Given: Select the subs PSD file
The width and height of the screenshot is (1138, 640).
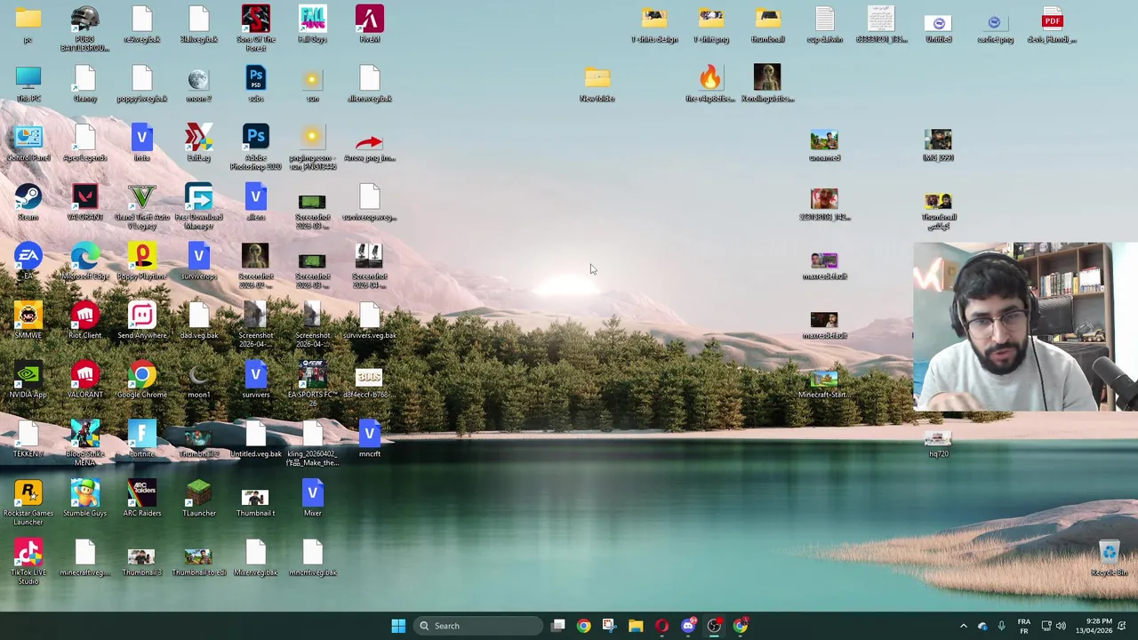Looking at the screenshot, I should [x=255, y=84].
